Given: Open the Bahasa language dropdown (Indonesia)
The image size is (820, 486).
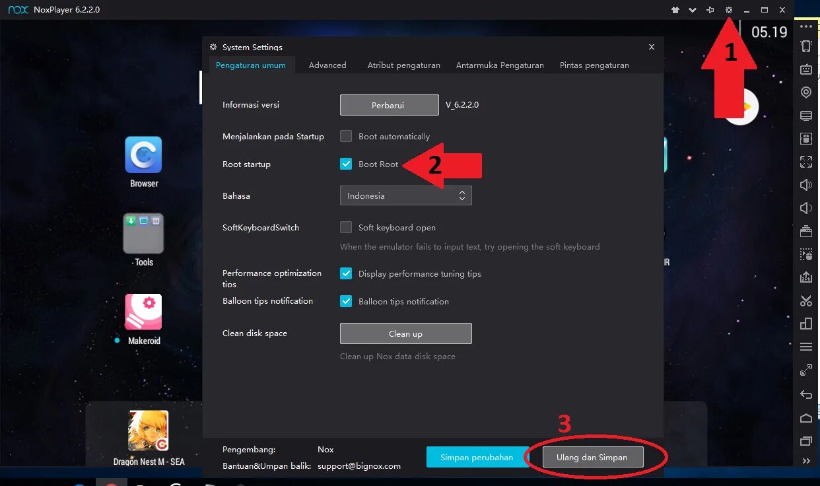Looking at the screenshot, I should click(406, 195).
